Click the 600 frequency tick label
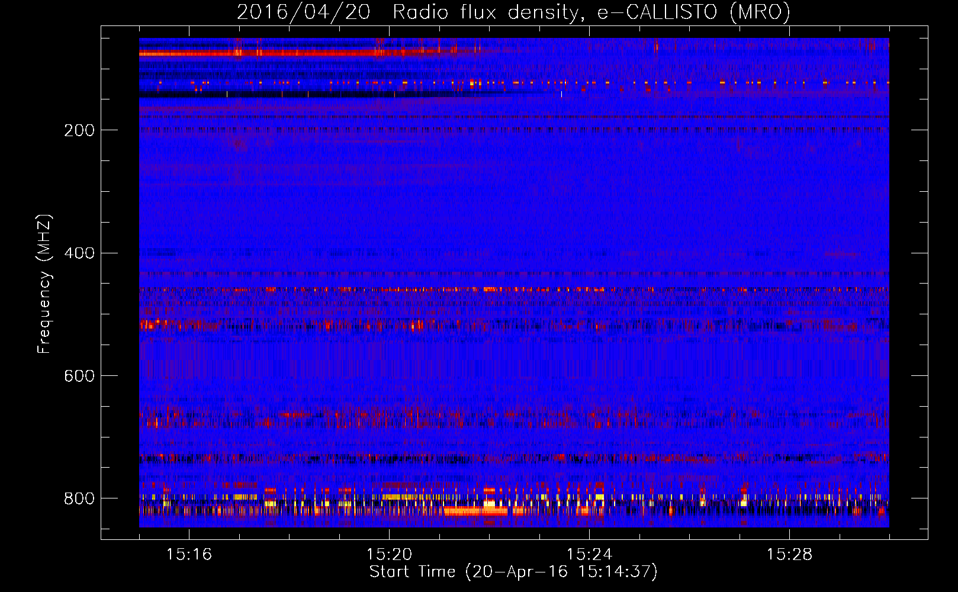Viewport: 958px width, 592px height. click(x=79, y=376)
